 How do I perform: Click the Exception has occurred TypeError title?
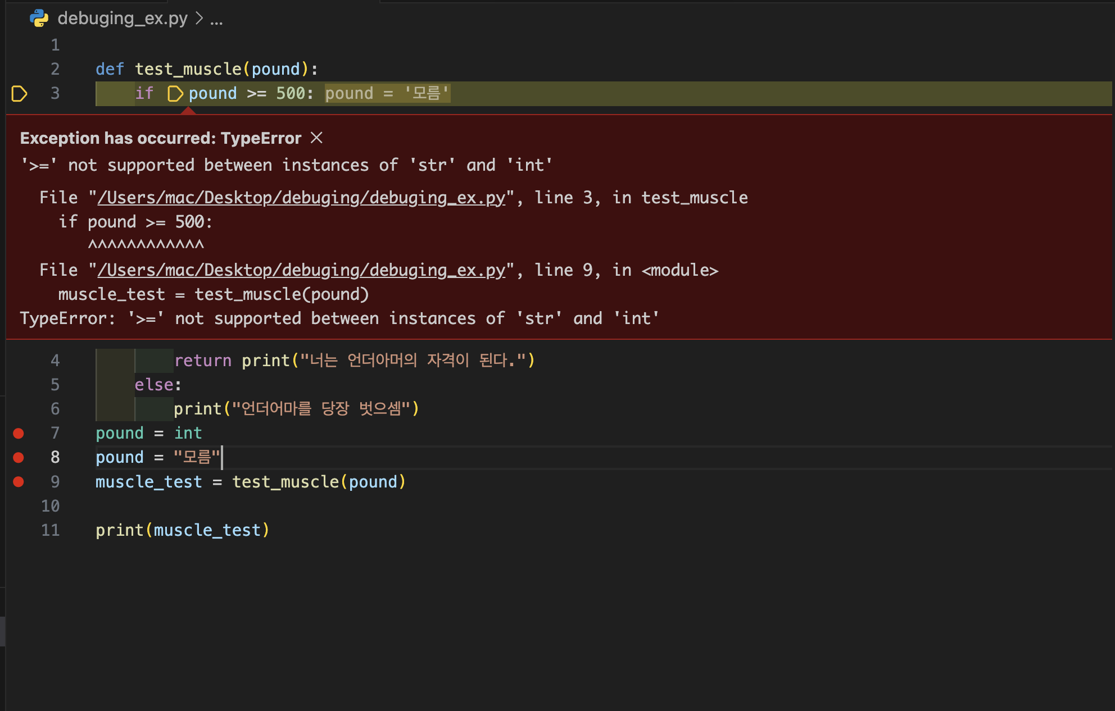click(x=160, y=138)
